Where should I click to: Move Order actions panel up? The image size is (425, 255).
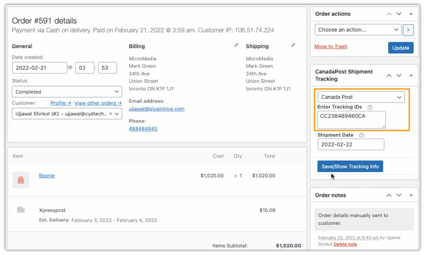(x=389, y=14)
